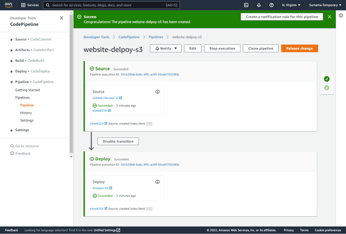The height and width of the screenshot is (234, 346).
Task: Open Unified Settings external link icon
Action: click(118, 230)
